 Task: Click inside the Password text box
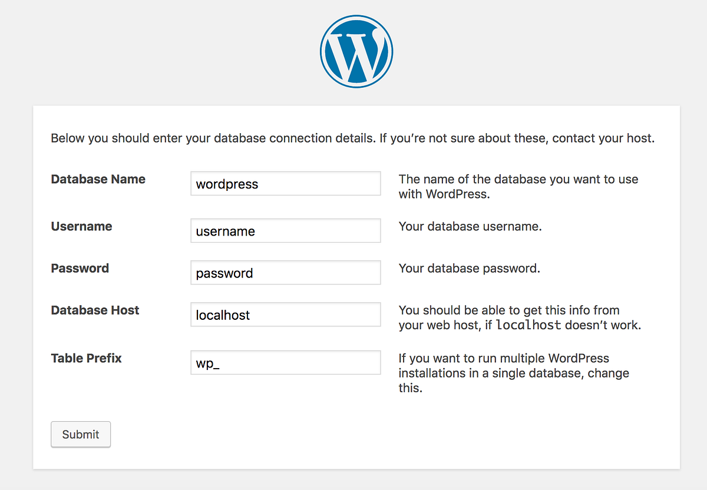click(x=286, y=273)
